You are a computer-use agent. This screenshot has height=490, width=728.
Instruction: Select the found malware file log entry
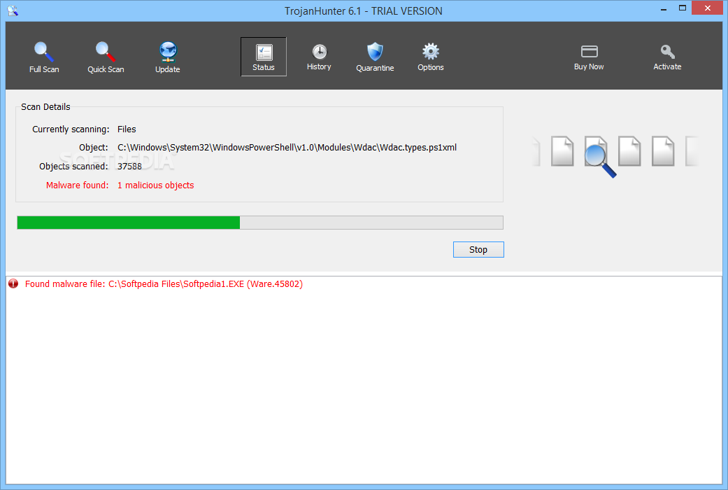[x=164, y=283]
